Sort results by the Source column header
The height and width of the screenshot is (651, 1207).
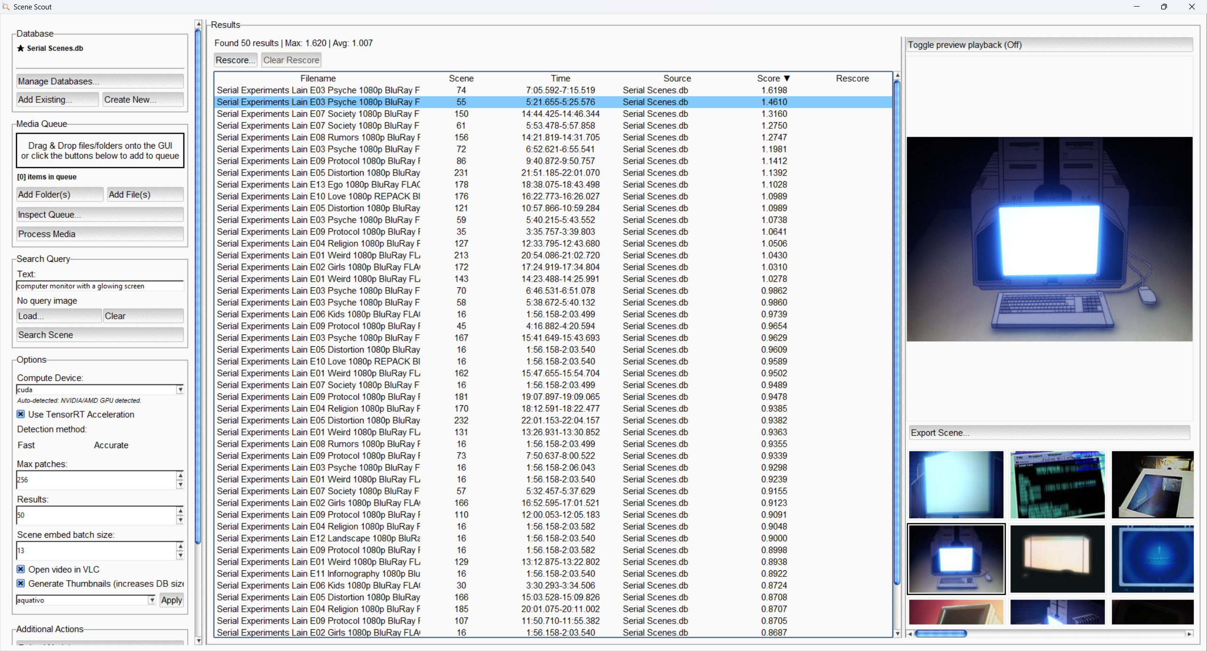point(677,78)
